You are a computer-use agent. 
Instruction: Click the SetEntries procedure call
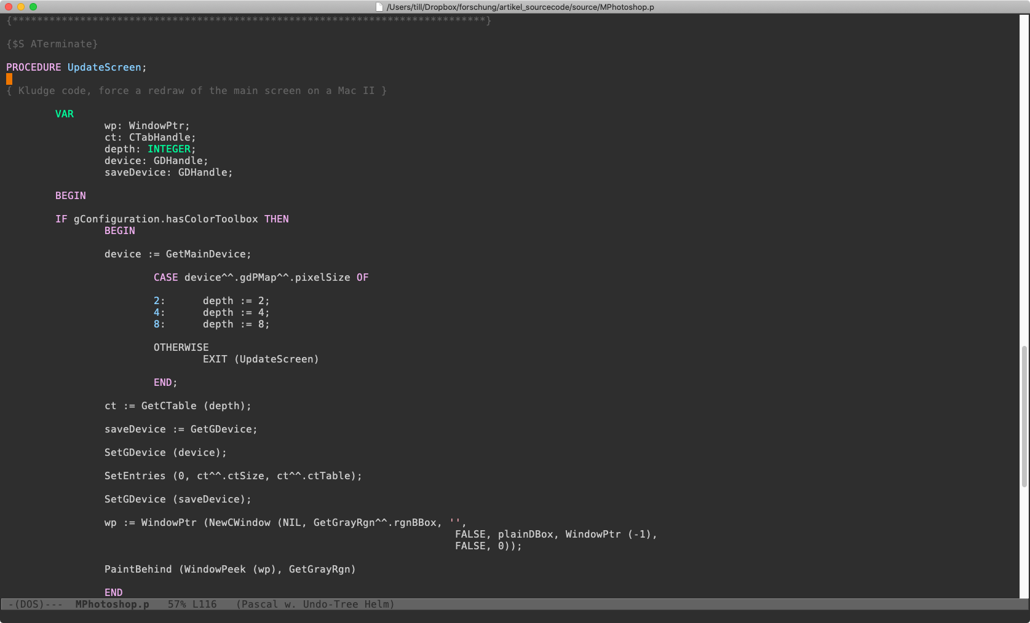pos(135,476)
